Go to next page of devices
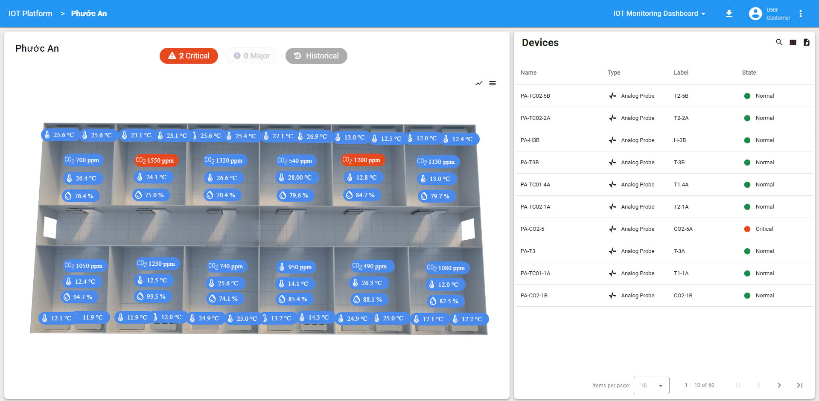This screenshot has width=819, height=401. pos(779,385)
